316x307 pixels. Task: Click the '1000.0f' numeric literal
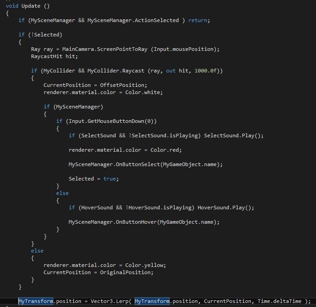pyautogui.click(x=205, y=71)
